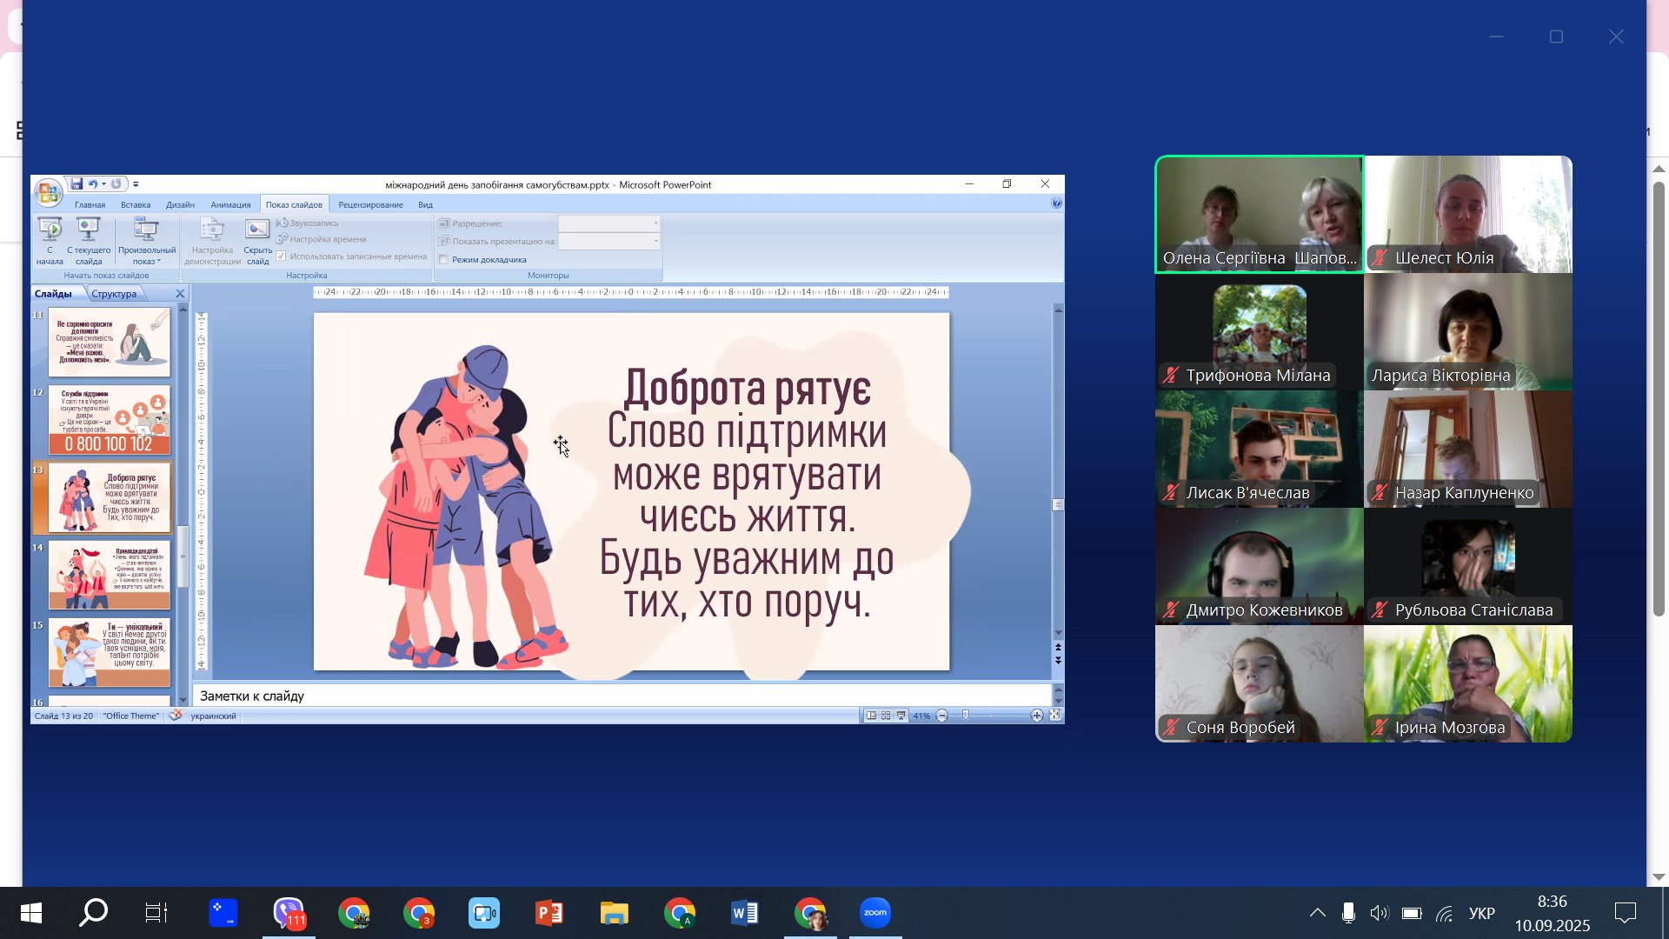The image size is (1669, 939).
Task: Switch to slide sorter view icon
Action: point(886,716)
